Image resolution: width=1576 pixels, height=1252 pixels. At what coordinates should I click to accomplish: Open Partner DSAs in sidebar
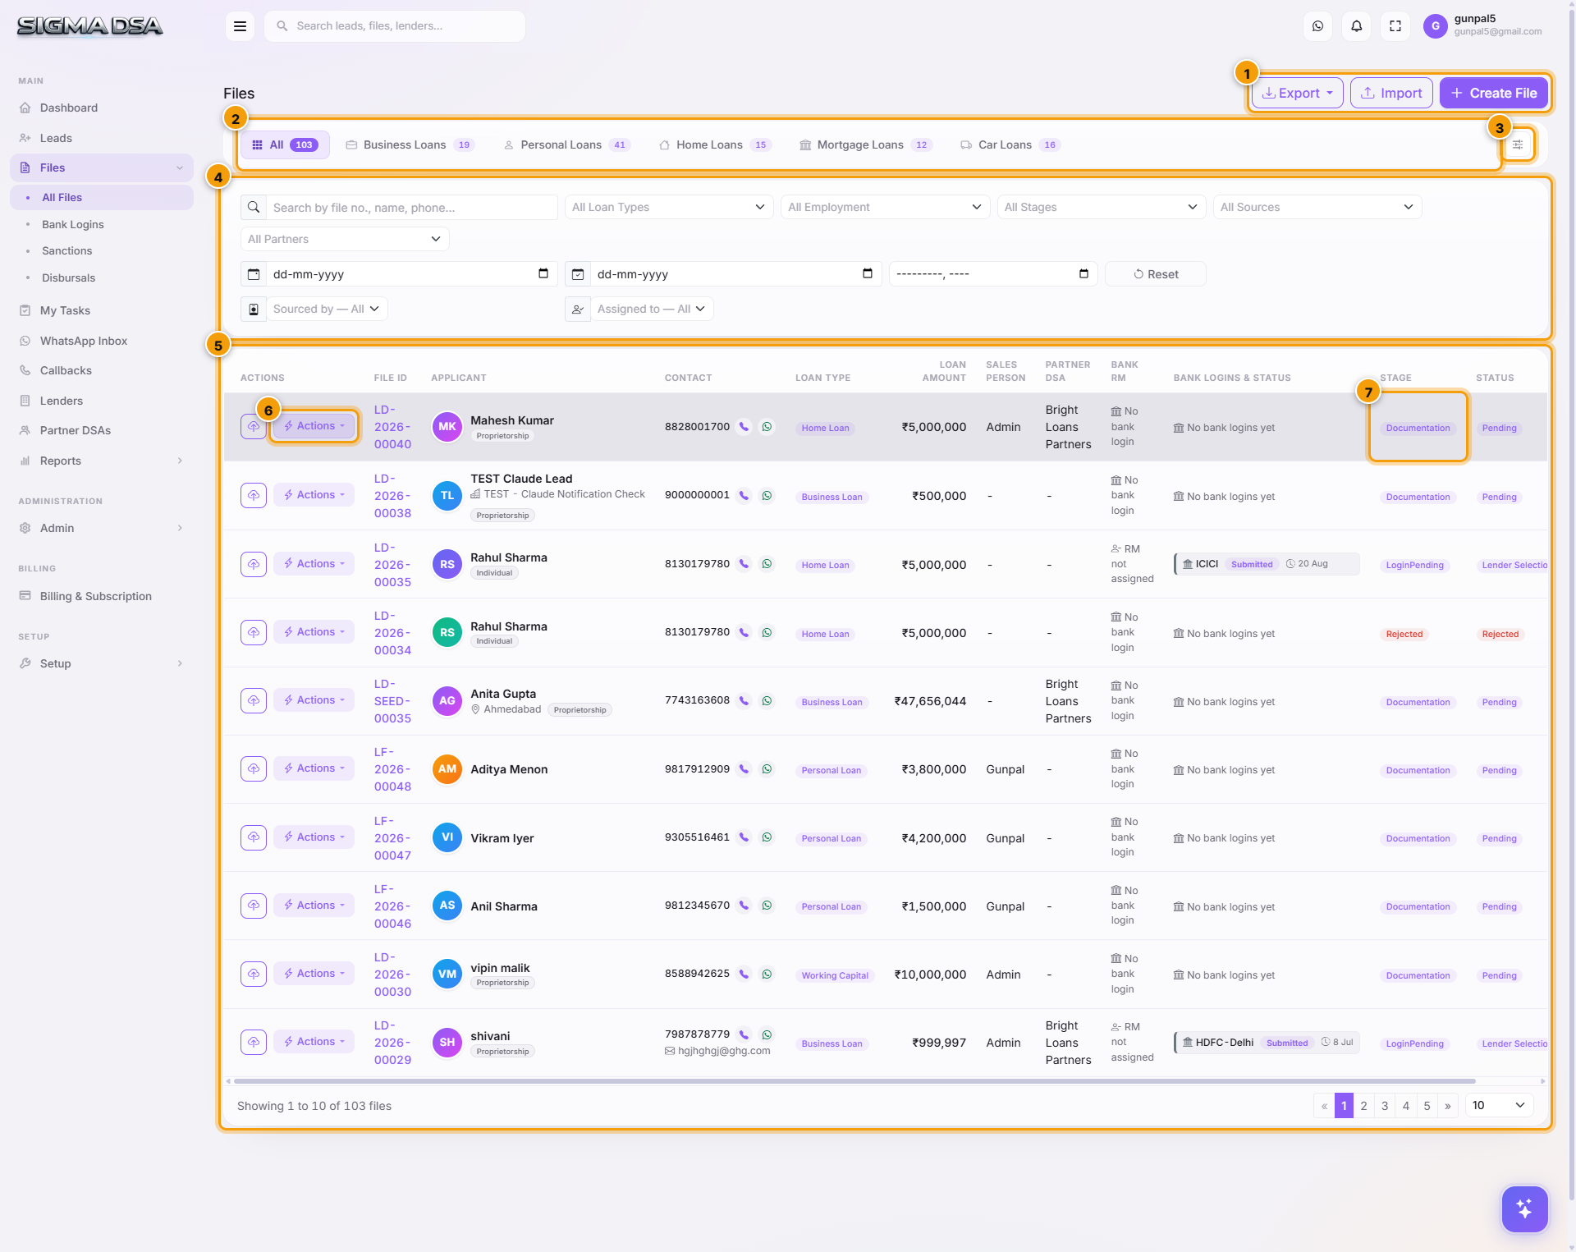point(102,430)
